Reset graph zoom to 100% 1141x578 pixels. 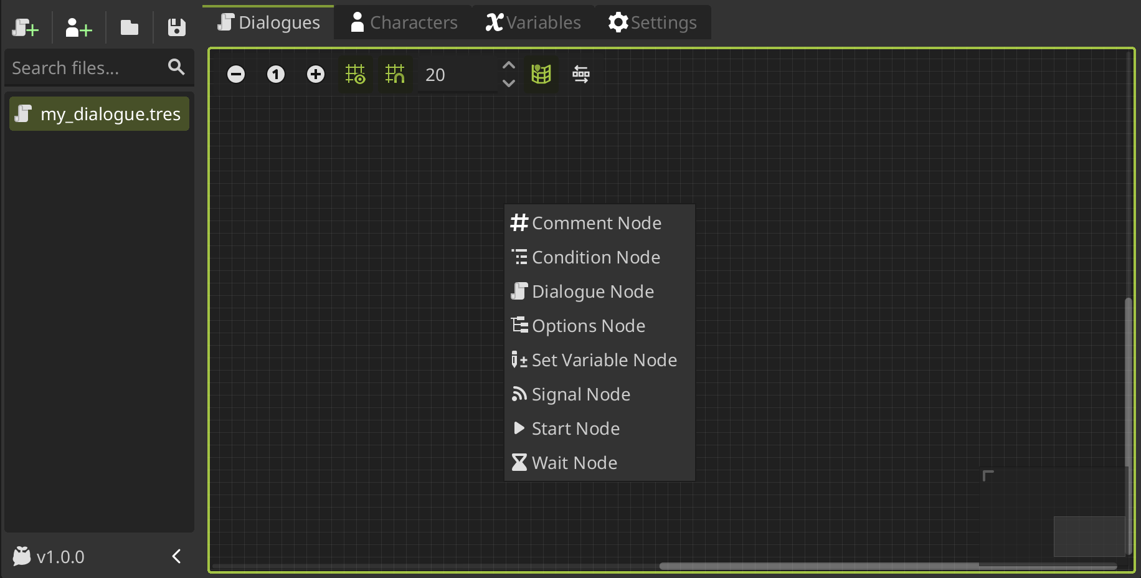point(276,75)
